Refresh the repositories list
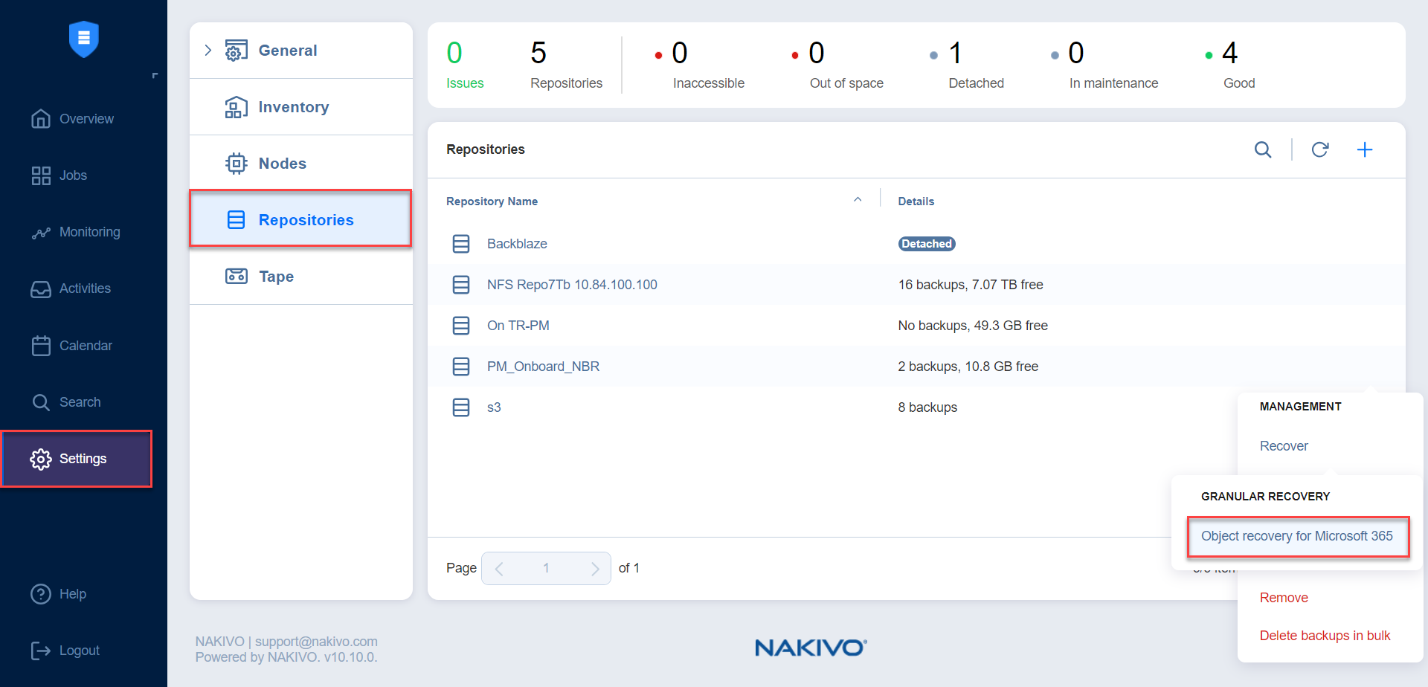Screen dimensions: 1428x687 [1320, 149]
